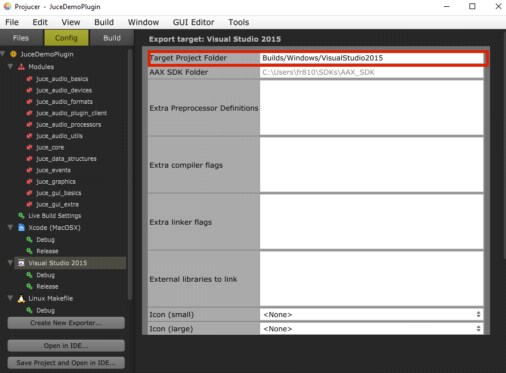The image size is (506, 373).
Task: Click the juce_data_structures module icon
Action: 29,159
